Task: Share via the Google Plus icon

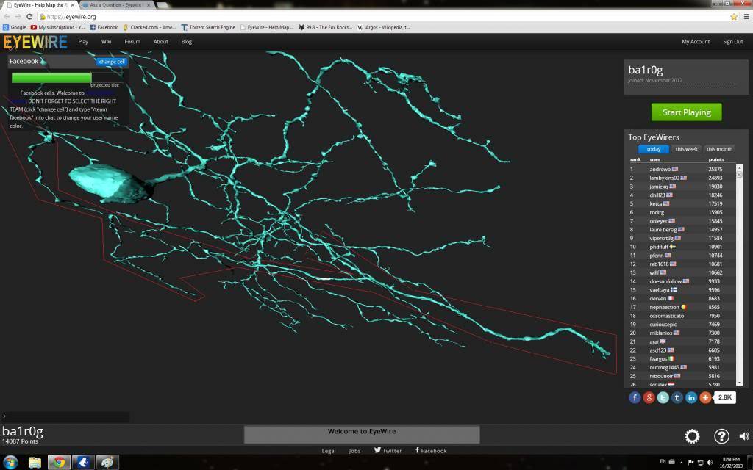Action: [x=649, y=397]
